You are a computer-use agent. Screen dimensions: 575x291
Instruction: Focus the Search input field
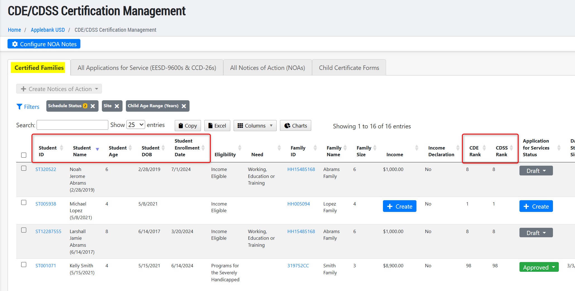coord(72,125)
